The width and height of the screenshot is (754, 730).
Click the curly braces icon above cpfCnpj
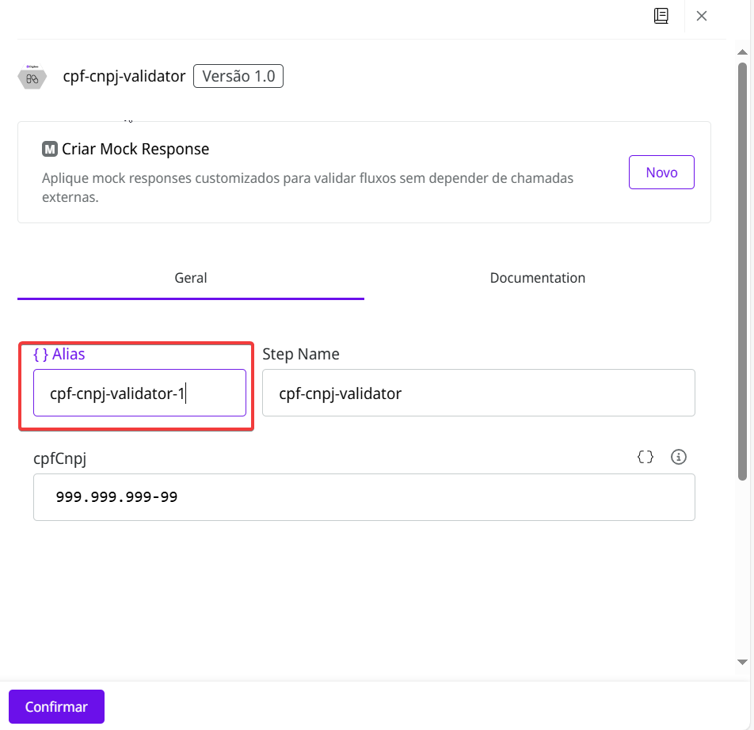click(645, 457)
